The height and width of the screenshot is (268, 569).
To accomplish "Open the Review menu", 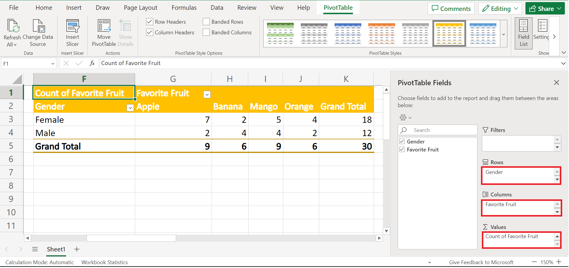I will click(247, 7).
